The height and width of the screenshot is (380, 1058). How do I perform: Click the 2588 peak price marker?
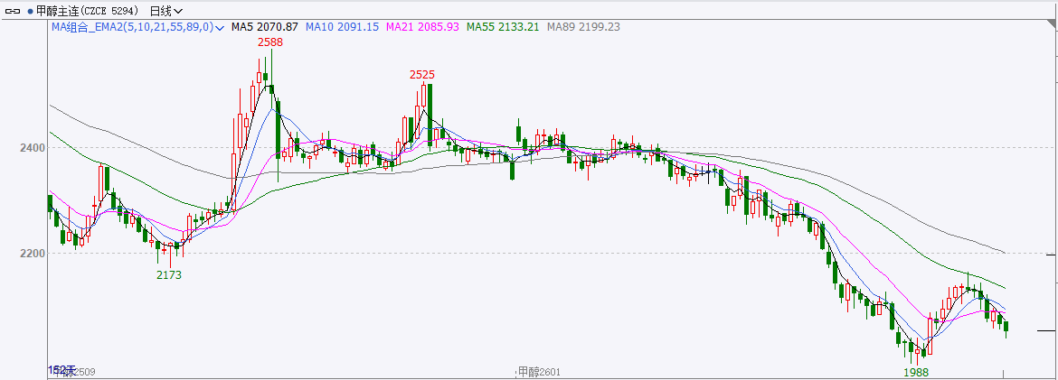pos(269,42)
